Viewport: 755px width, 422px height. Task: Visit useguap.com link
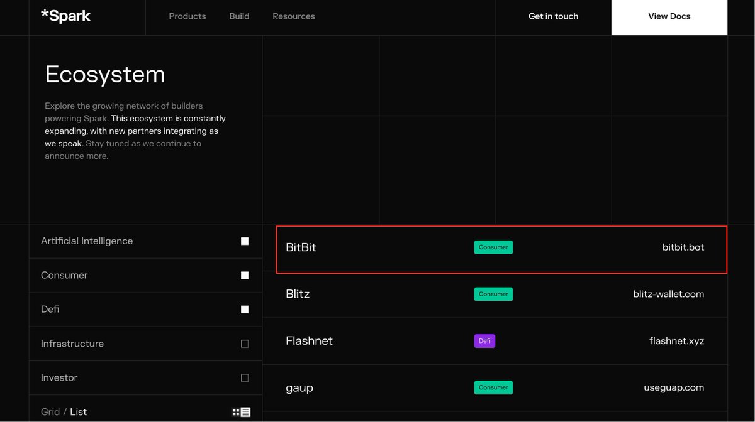tap(674, 387)
